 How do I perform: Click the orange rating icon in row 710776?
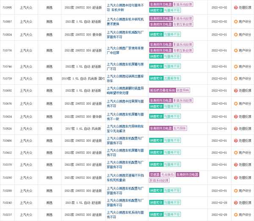point(236,50)
